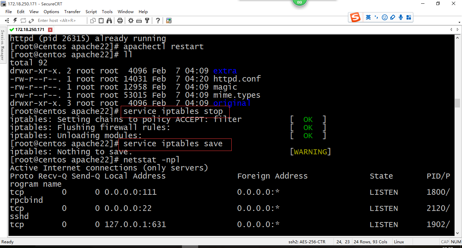Open the Tools menu
This screenshot has width=462, height=248.
107,11
